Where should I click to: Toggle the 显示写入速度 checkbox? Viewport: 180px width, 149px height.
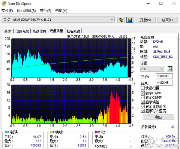(x=143, y=111)
